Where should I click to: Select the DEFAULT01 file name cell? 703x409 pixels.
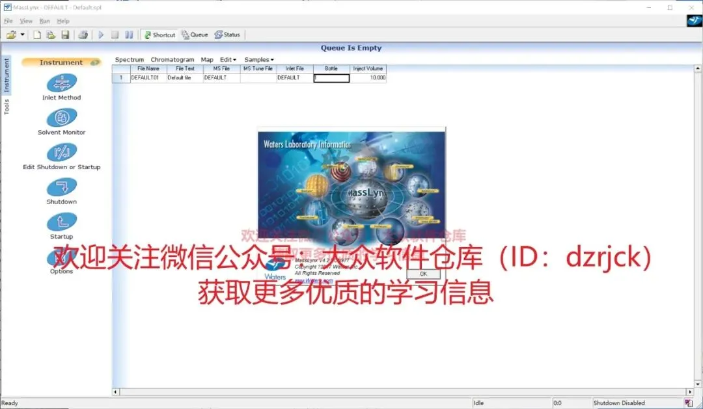pyautogui.click(x=148, y=78)
